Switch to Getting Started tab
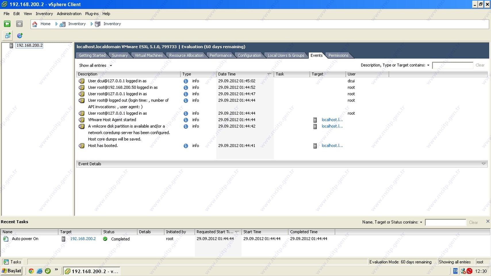491x276 pixels. pyautogui.click(x=92, y=55)
